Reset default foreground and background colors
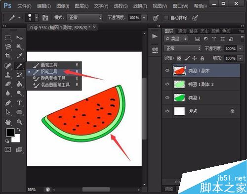This screenshot has height=194, width=247. coord(7,141)
